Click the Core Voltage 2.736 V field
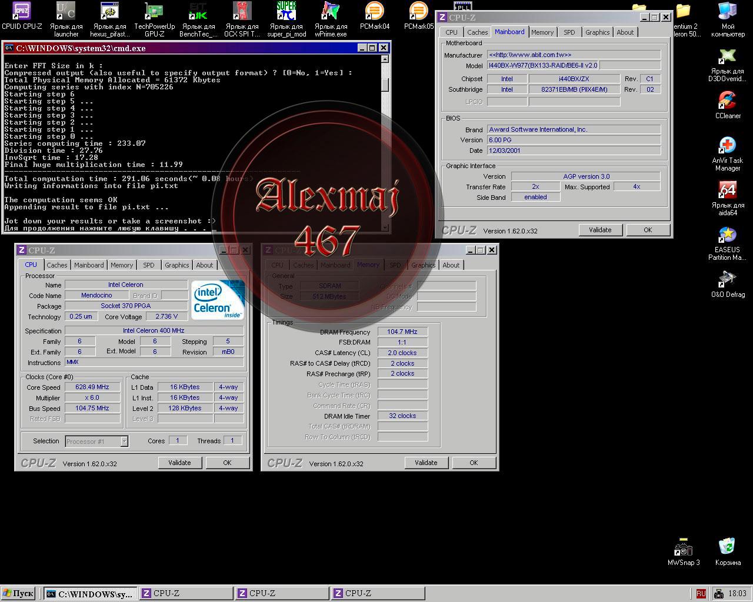 tap(166, 316)
